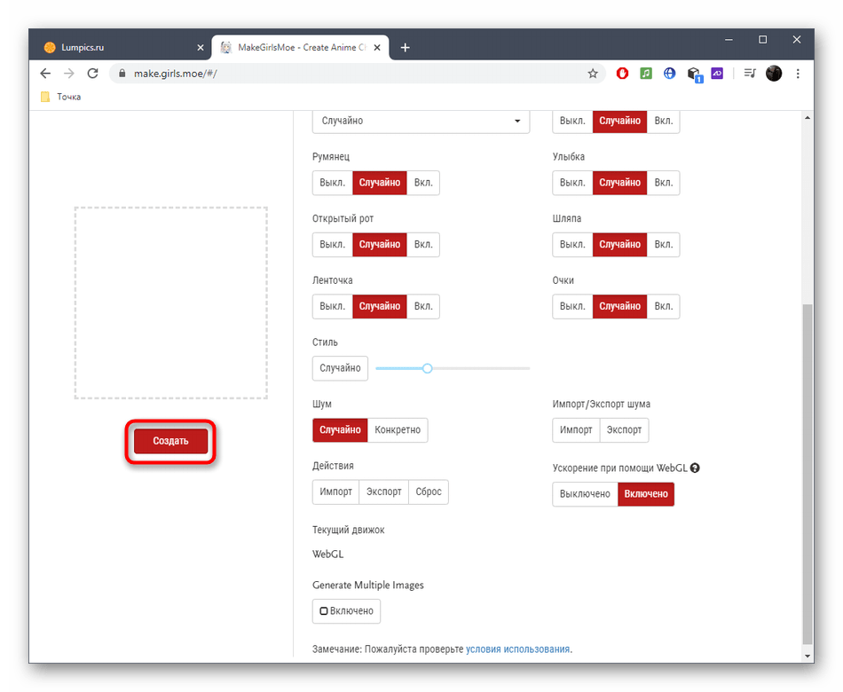The height and width of the screenshot is (692, 843).
Task: Open the Chrome three-dot menu
Action: 799,74
